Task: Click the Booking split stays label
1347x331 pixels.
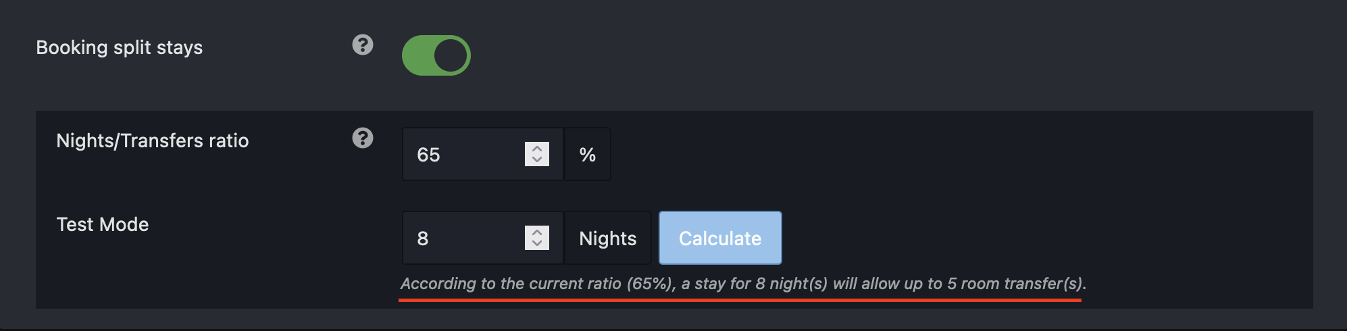Action: pos(120,47)
